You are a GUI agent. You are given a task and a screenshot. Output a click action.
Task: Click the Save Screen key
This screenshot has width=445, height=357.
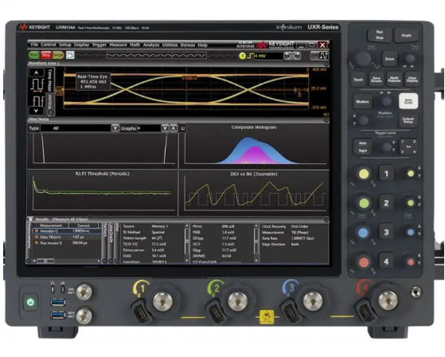(x=376, y=80)
